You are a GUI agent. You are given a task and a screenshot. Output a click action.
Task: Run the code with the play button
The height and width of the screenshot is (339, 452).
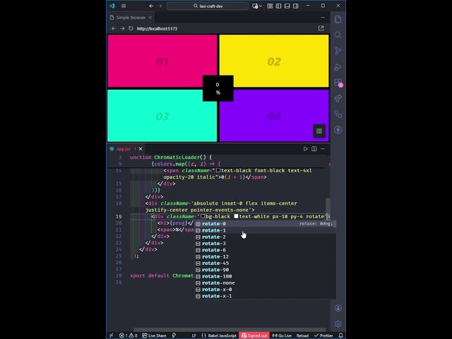pos(305,149)
